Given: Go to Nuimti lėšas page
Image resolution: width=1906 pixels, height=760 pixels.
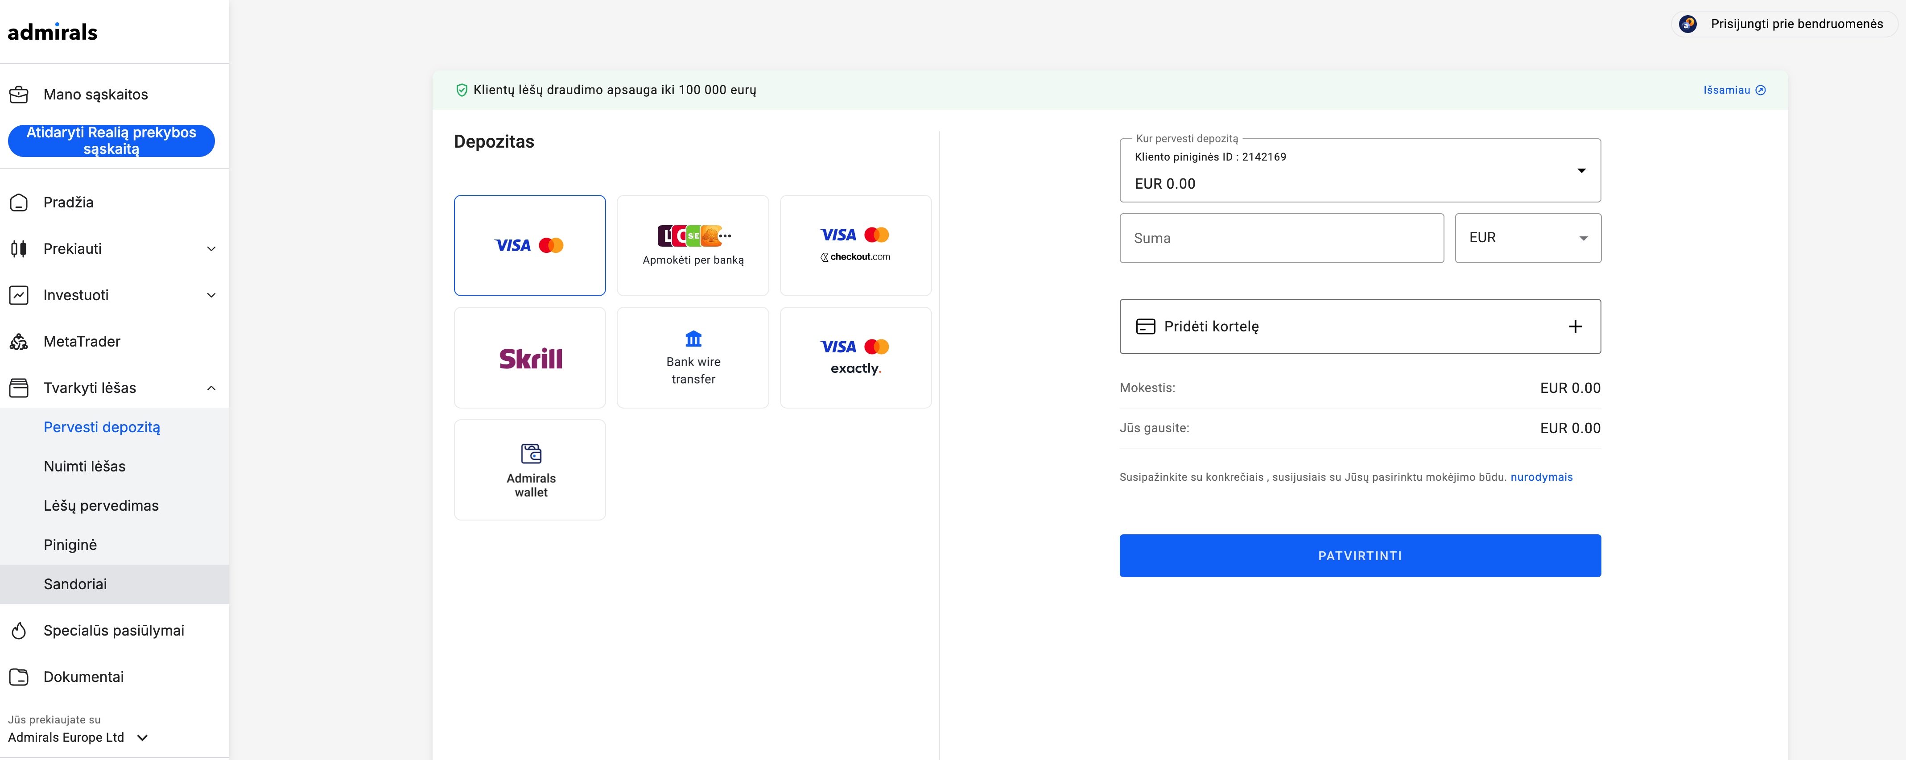Looking at the screenshot, I should point(84,466).
